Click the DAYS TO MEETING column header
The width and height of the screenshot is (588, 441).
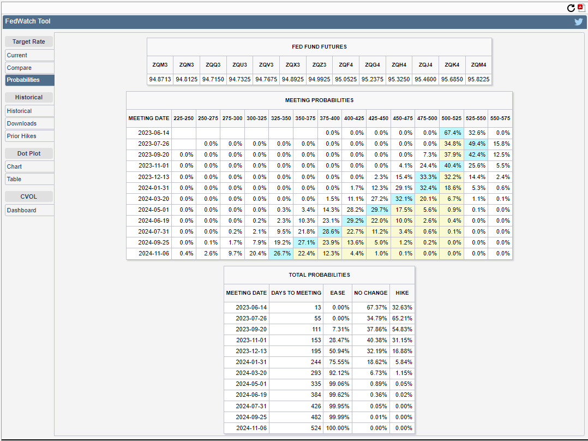296,293
